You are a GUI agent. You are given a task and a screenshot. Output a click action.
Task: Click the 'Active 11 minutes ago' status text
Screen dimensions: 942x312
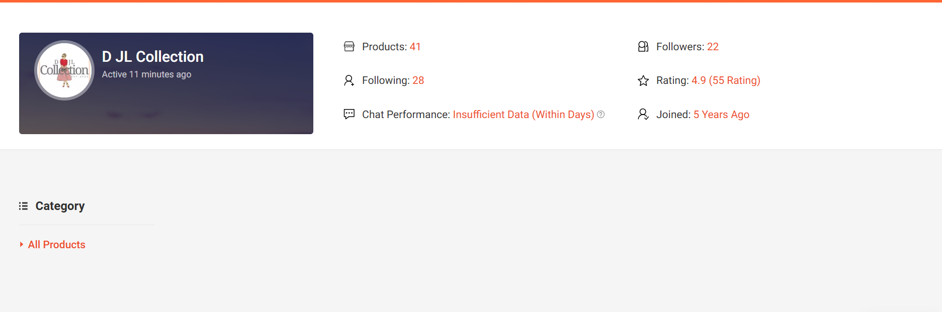pos(146,74)
